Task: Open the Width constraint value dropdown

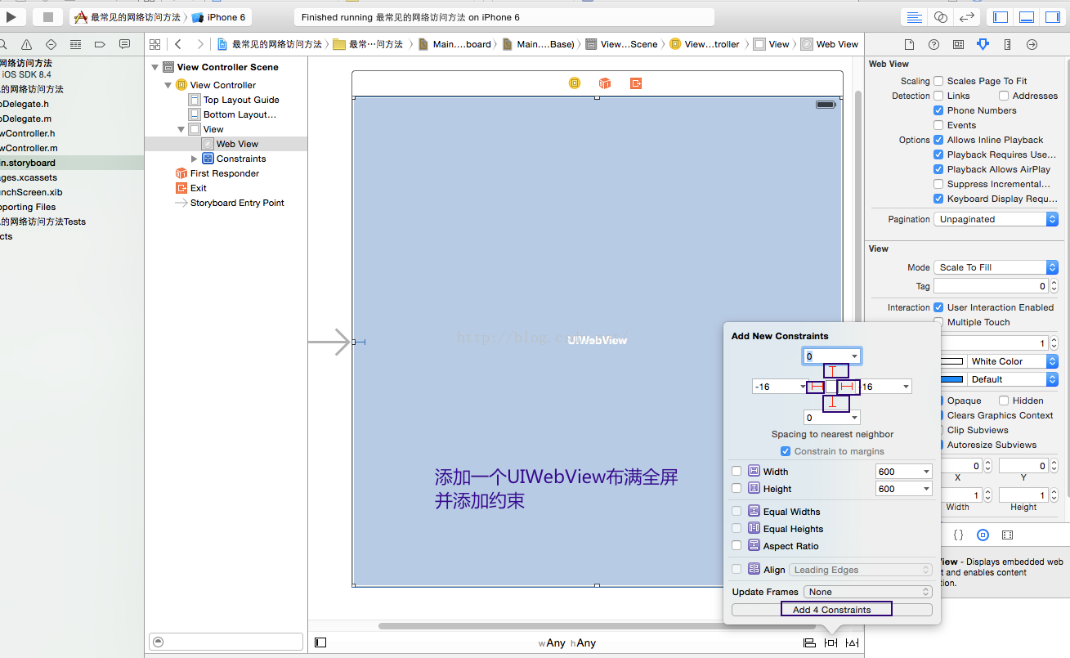Action: [x=926, y=472]
